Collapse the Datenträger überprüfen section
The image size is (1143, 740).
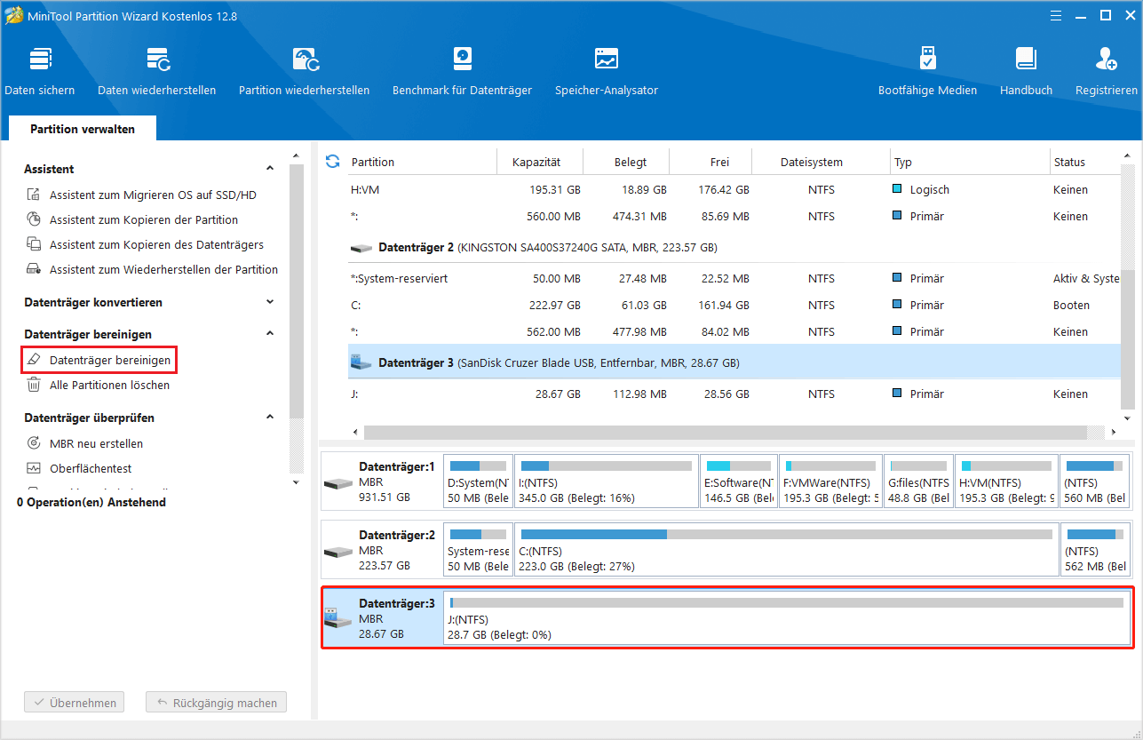click(x=271, y=418)
